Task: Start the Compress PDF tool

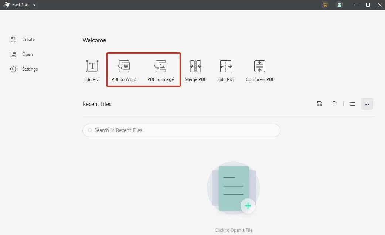Action: 260,70
